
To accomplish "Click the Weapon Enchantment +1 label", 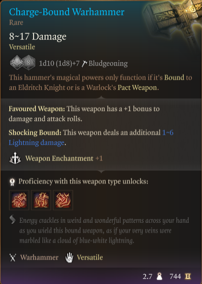I will coord(64,158).
